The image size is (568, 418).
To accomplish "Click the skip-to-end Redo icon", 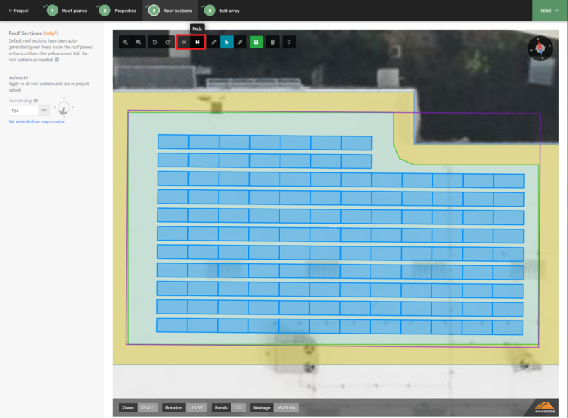I will point(197,43).
